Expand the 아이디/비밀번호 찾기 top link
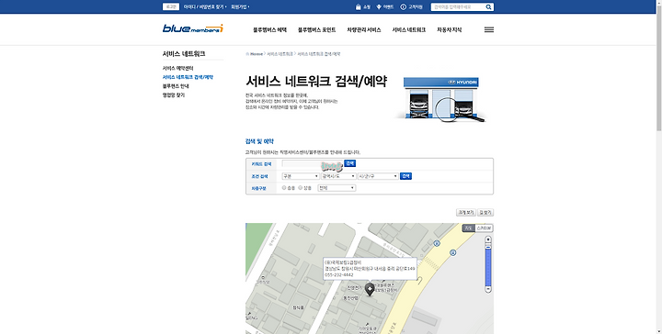 (205, 6)
